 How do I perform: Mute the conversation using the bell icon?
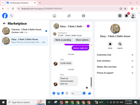(x=110, y=44)
